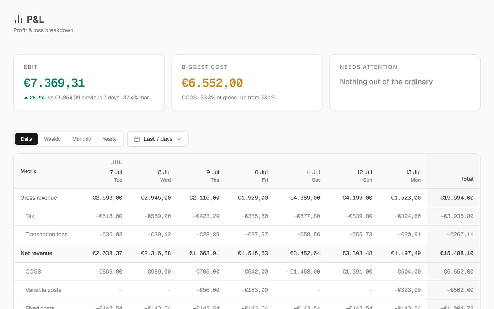The width and height of the screenshot is (494, 309).
Task: Open the Needs Attention card
Action: coord(405,83)
